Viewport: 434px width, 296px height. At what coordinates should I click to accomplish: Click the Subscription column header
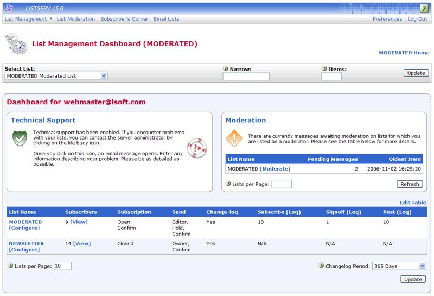pyautogui.click(x=134, y=212)
